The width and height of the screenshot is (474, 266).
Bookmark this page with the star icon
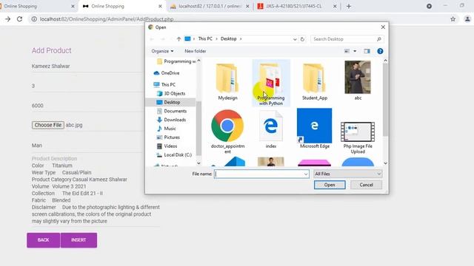[453, 19]
